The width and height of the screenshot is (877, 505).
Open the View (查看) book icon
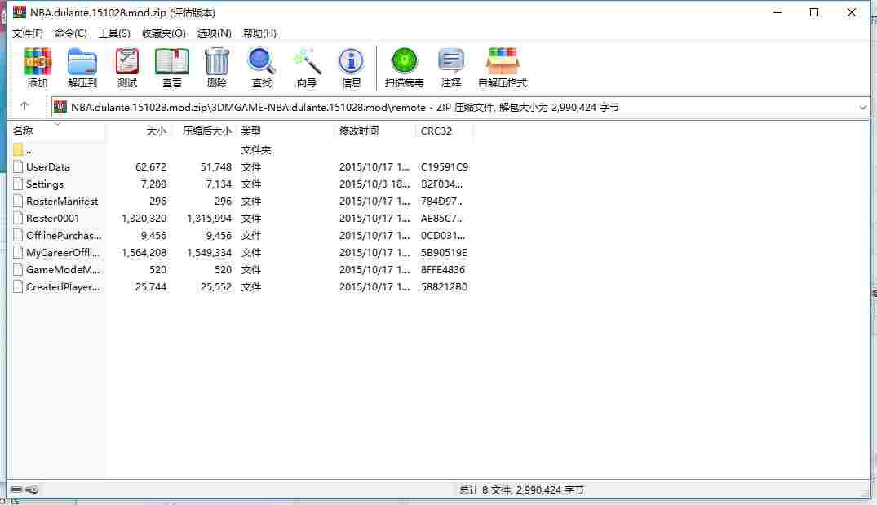tap(171, 61)
